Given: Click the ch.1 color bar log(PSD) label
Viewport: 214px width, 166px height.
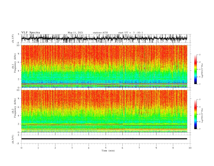Looking at the screenshot, I should tap(202, 71).
